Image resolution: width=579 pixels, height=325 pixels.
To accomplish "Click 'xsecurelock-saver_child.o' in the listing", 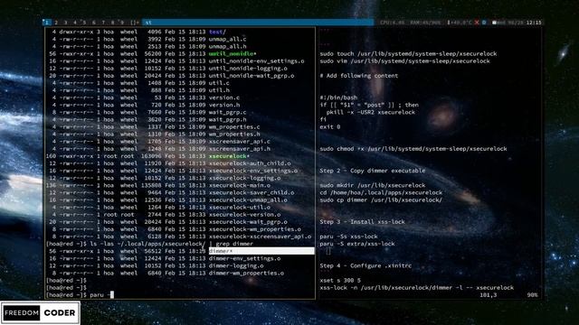I will [x=252, y=192].
